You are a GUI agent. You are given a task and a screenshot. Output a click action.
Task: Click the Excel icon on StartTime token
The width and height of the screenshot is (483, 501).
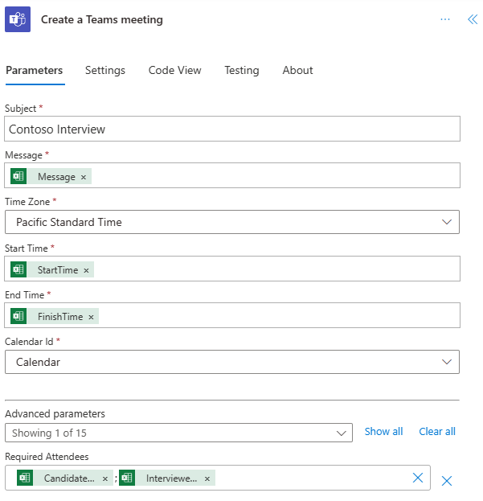[18, 269]
